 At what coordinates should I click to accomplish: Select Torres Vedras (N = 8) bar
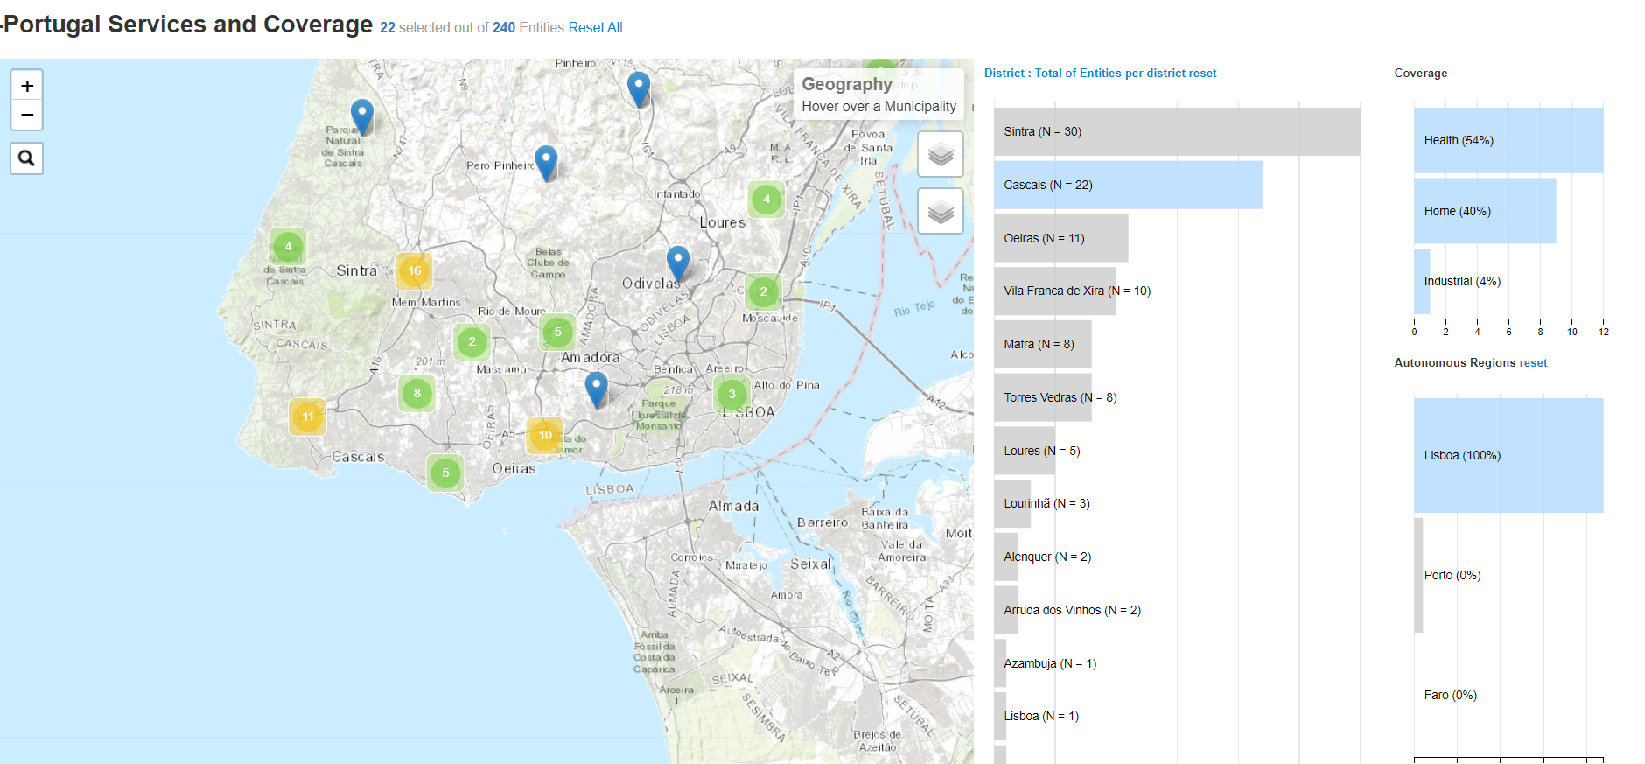(1043, 397)
